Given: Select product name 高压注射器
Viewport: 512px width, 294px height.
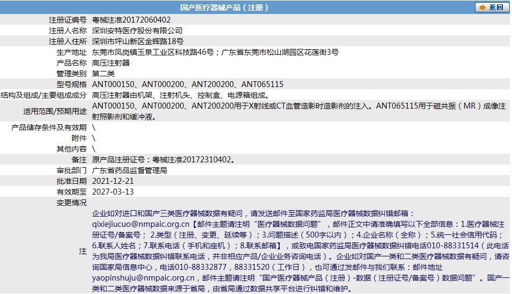Looking at the screenshot, I should click(111, 63).
